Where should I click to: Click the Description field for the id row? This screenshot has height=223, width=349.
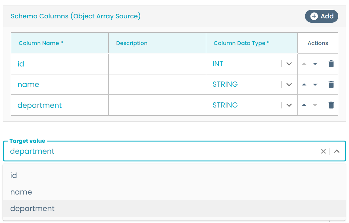tap(157, 64)
